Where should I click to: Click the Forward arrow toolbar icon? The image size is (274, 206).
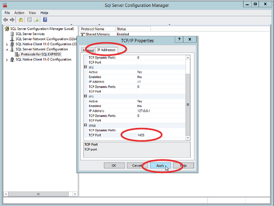click(12, 19)
